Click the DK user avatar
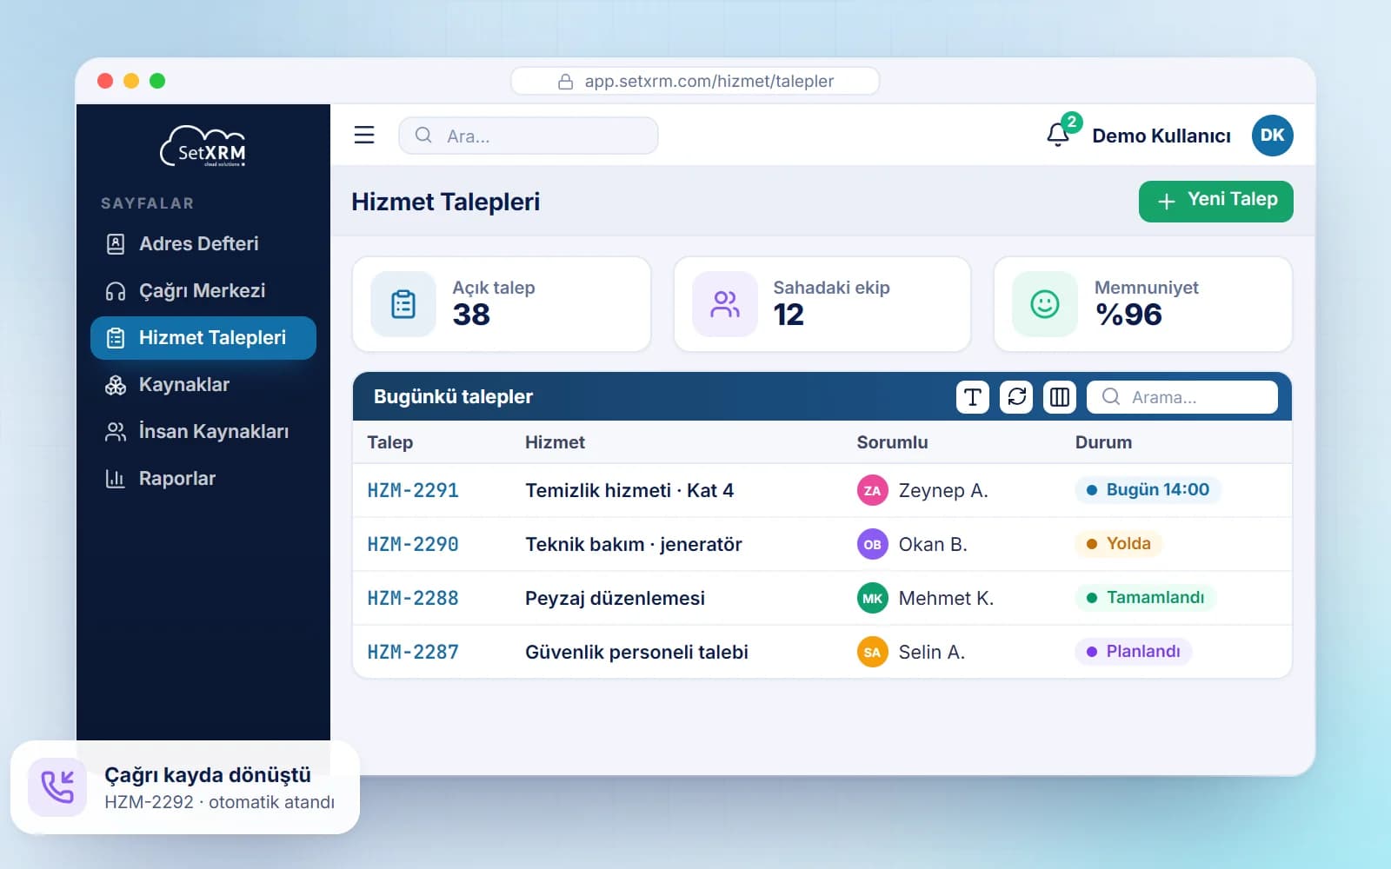This screenshot has width=1391, height=869. pyautogui.click(x=1272, y=135)
